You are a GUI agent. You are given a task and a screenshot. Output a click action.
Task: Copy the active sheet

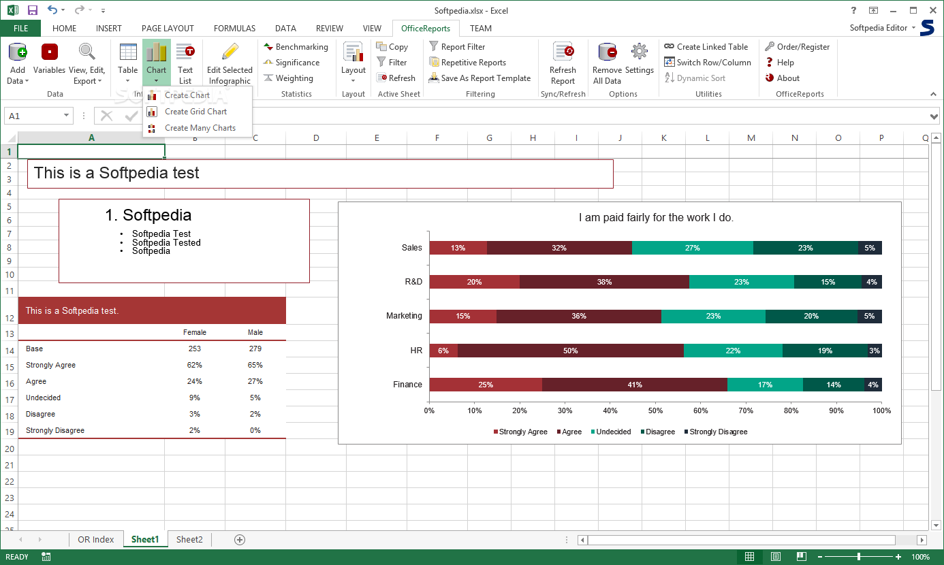[392, 47]
